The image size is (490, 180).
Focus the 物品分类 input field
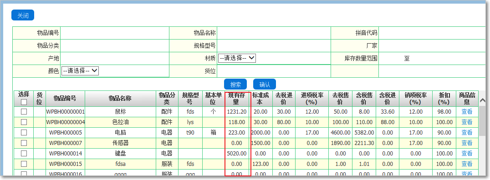115,46
